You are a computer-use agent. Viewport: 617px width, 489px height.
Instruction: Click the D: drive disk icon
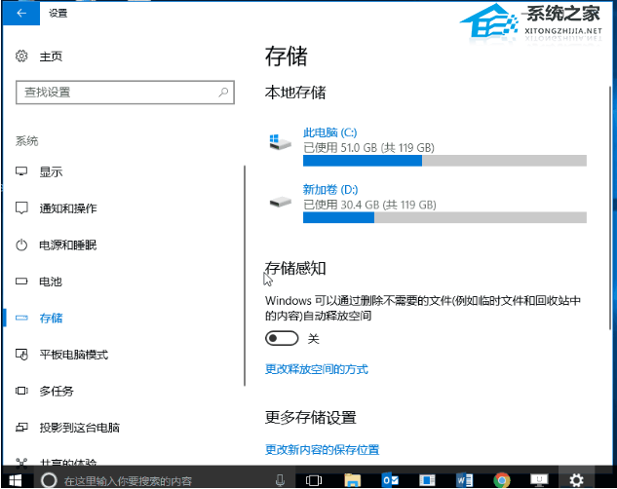point(280,202)
